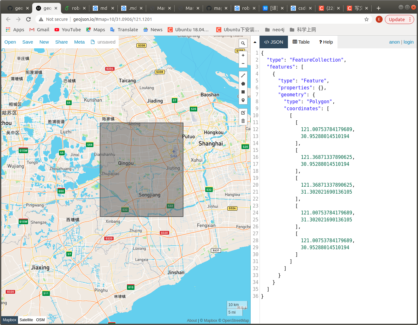
Task: Switch base map to Satellite
Action: [x=26, y=320]
